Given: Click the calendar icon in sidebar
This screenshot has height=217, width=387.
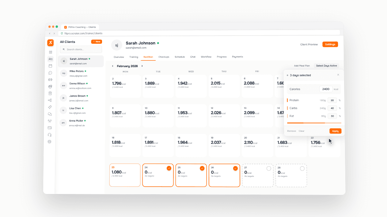Looking at the screenshot, I should 50,66.
